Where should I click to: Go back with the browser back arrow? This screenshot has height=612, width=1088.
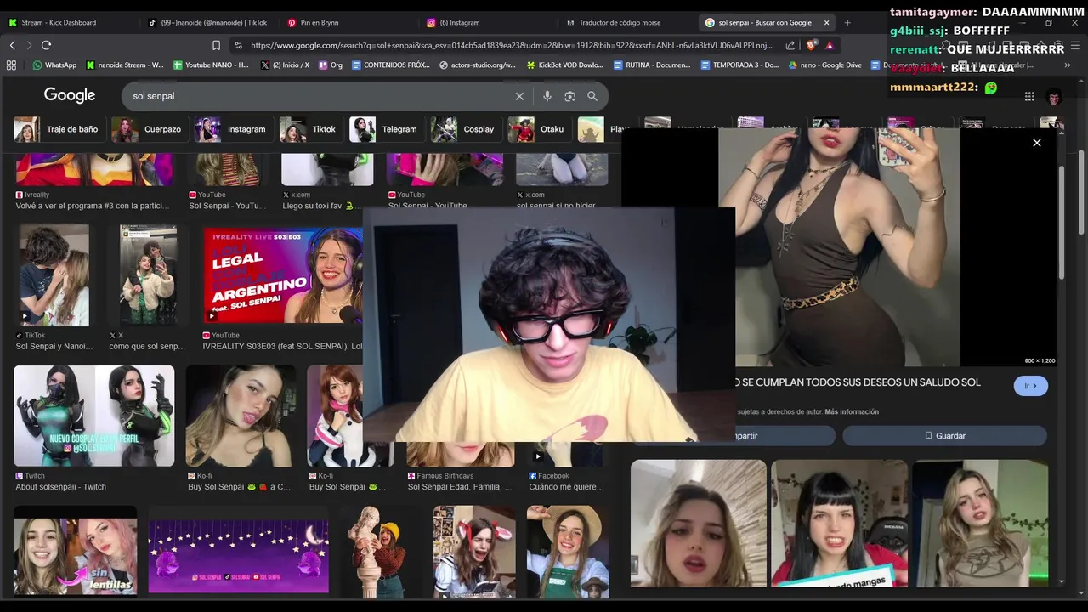(x=12, y=45)
